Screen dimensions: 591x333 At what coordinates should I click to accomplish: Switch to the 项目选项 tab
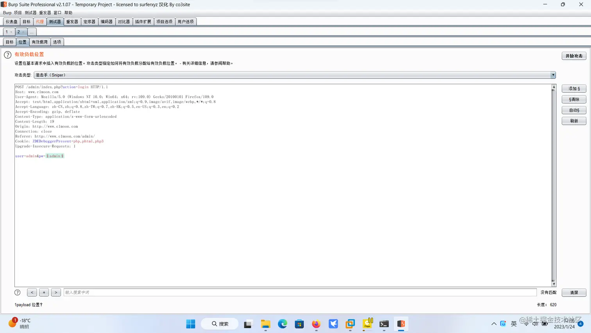tap(164, 22)
